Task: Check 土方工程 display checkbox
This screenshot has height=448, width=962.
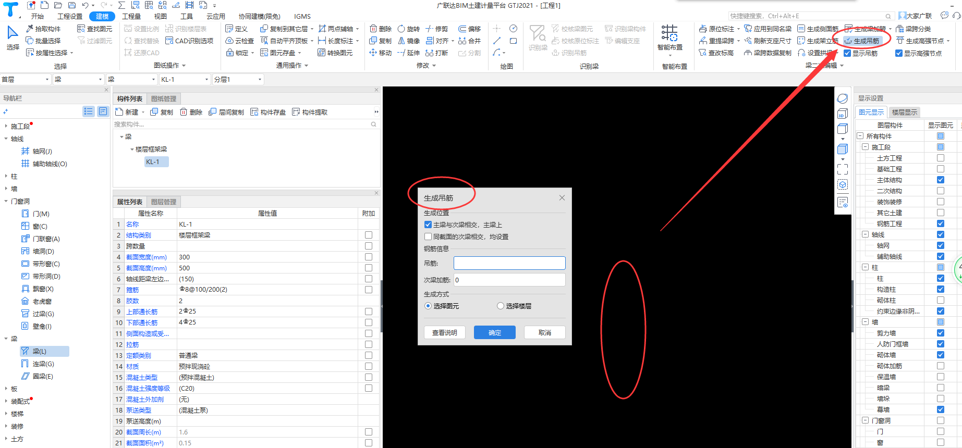Action: tap(941, 158)
